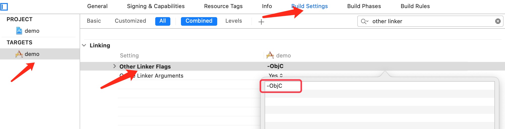Focus the other linker search field
The height and width of the screenshot is (129, 505).
click(x=432, y=21)
